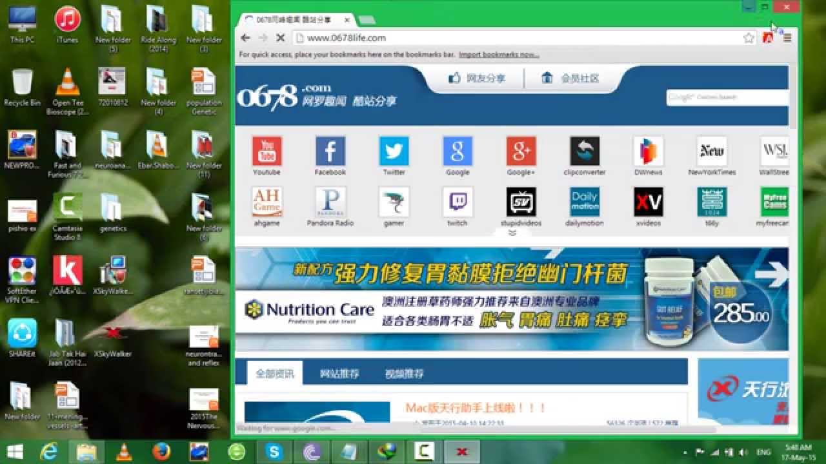Open File Explorer from taskbar
This screenshot has height=464, width=826.
pyautogui.click(x=86, y=452)
